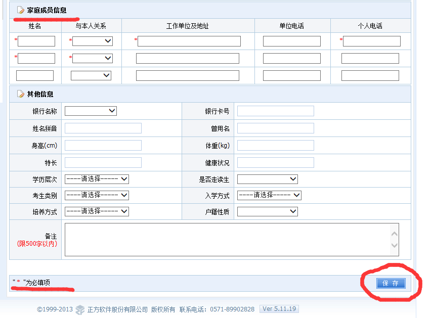This screenshot has width=431, height=318.
Task: Expand the 入学方式 dropdown
Action: click(269, 195)
